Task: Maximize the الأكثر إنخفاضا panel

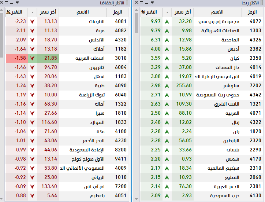Action: click(x=7, y=2)
